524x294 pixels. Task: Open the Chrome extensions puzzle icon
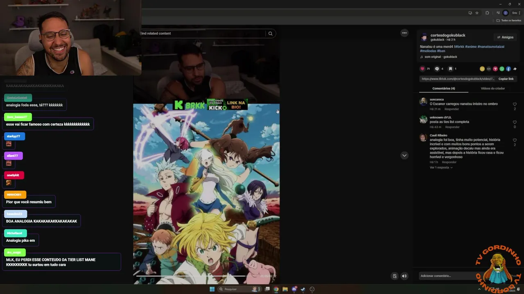tap(487, 13)
